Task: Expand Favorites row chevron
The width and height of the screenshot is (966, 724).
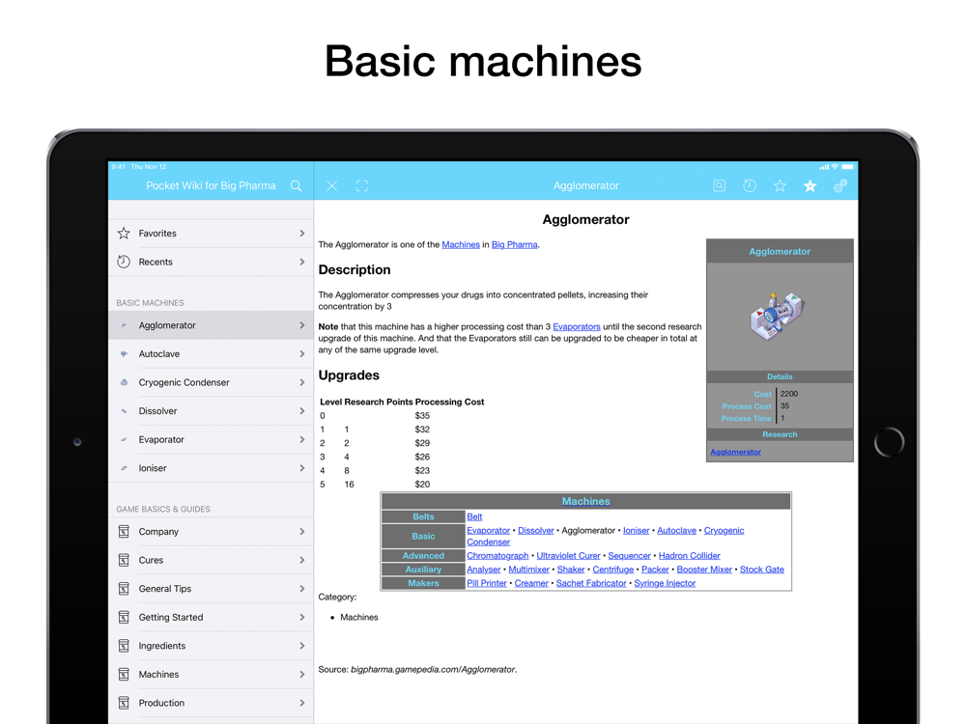Action: [x=301, y=234]
